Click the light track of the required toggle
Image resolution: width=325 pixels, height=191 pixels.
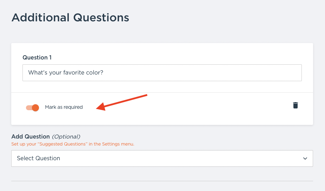pyautogui.click(x=28, y=107)
